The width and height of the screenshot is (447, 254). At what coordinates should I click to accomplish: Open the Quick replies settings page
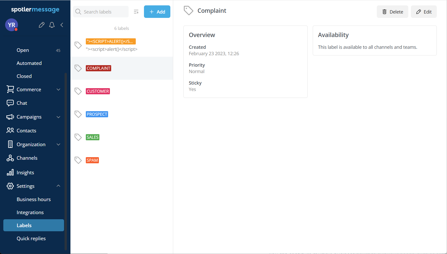pyautogui.click(x=31, y=238)
